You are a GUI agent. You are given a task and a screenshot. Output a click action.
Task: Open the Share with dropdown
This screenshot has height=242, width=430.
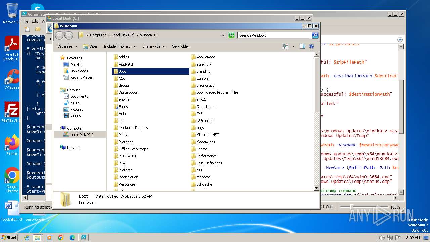pos(154,46)
